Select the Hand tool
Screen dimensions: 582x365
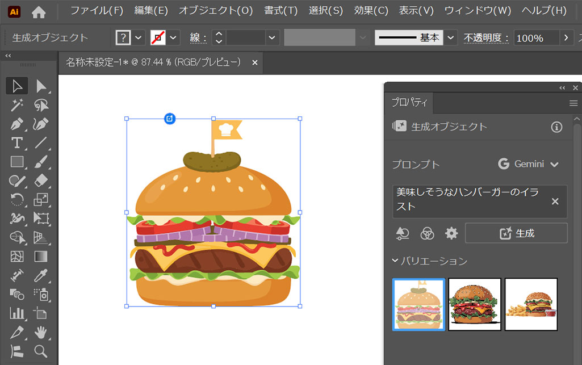(x=41, y=332)
